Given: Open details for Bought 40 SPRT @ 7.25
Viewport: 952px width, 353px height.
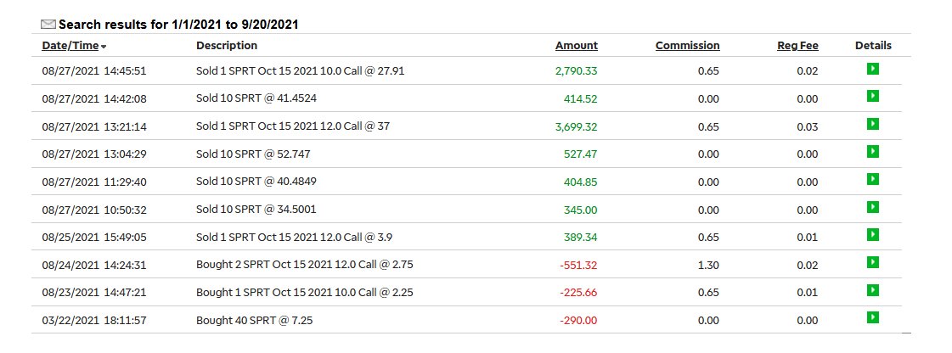Looking at the screenshot, I should (x=872, y=317).
